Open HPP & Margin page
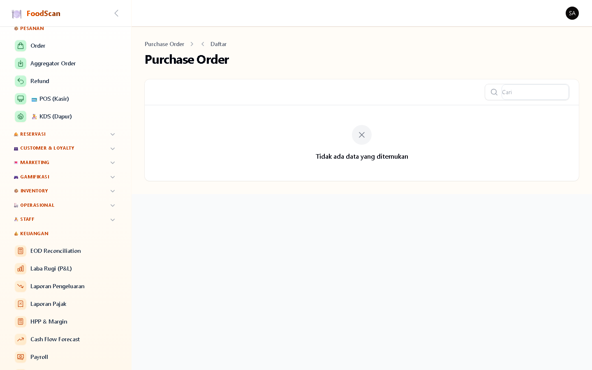The image size is (592, 370). (x=66, y=321)
